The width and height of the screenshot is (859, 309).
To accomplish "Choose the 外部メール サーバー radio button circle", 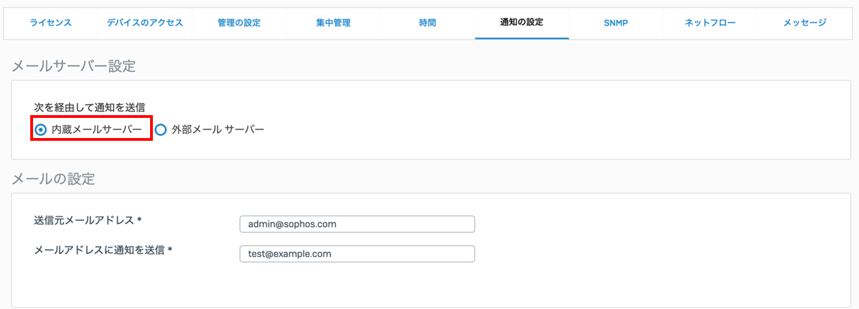I will [x=161, y=130].
